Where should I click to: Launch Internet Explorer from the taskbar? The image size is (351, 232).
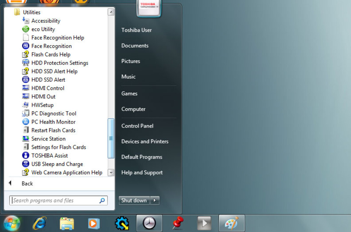(x=39, y=223)
